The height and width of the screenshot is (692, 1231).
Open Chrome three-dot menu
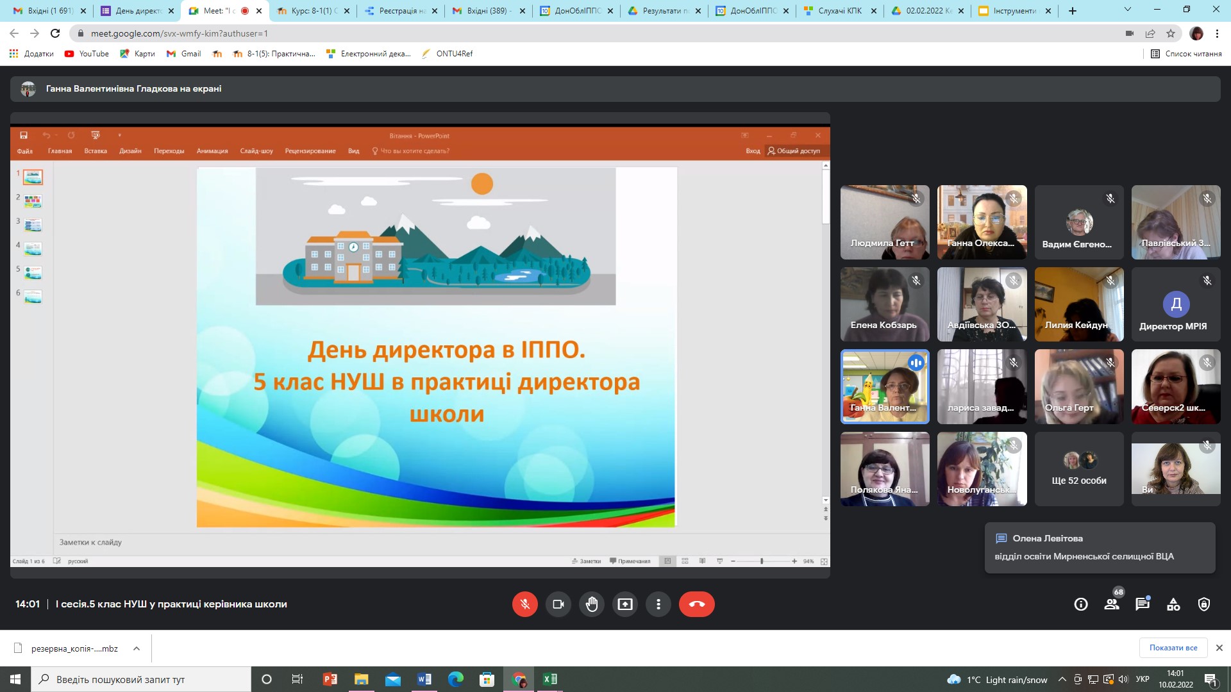[x=1218, y=33]
